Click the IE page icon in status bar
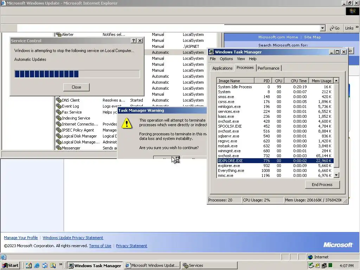This screenshot has width=360, height=270. [3, 257]
